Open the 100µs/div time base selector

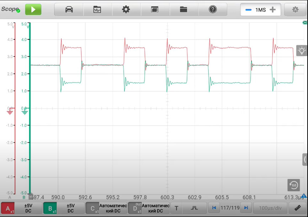[x=270, y=208]
